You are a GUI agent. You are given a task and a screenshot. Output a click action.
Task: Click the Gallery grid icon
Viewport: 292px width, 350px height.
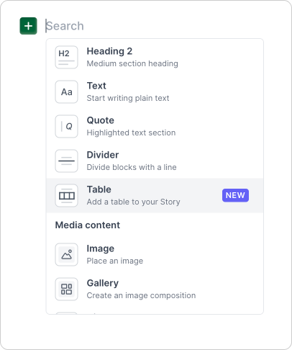[x=66, y=290]
